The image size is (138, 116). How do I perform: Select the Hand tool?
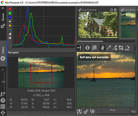point(102,48)
